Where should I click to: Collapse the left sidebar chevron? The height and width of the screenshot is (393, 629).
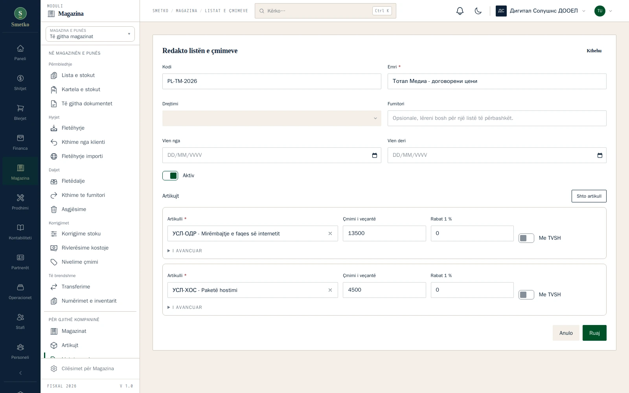tap(20, 373)
